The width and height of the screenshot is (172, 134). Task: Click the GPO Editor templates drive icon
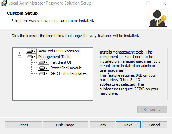pyautogui.click(x=42, y=73)
